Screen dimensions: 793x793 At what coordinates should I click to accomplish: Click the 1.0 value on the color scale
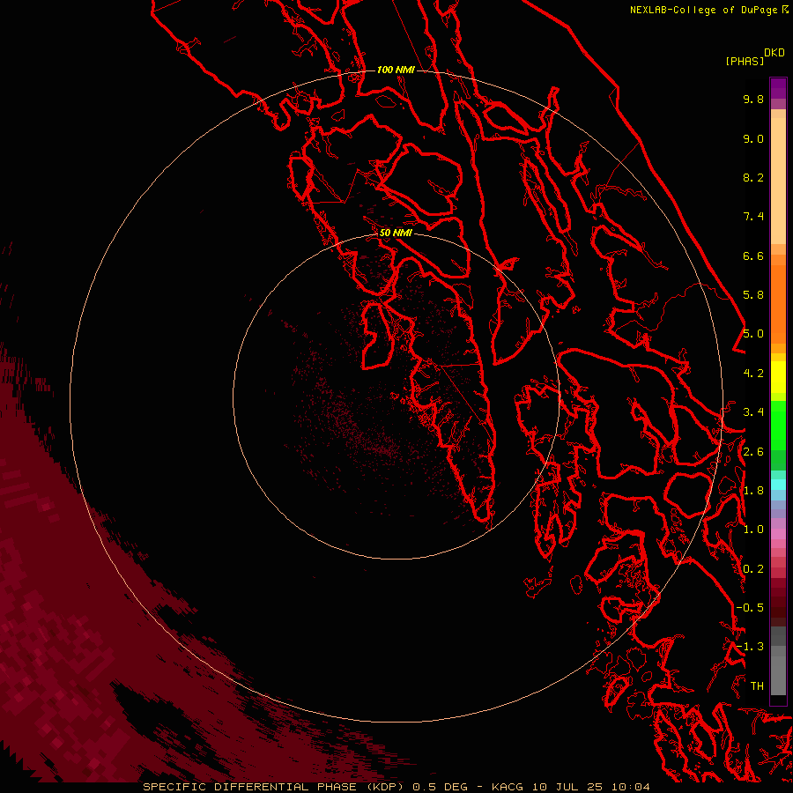[x=753, y=530]
